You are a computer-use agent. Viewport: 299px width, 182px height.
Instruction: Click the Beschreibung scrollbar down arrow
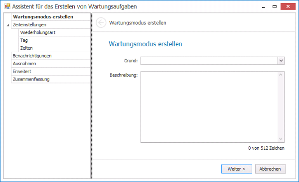281,139
